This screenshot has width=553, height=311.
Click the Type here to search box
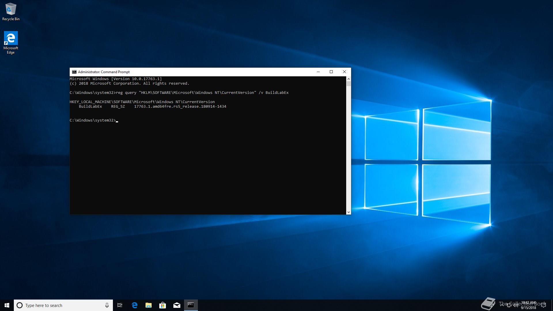pyautogui.click(x=63, y=305)
